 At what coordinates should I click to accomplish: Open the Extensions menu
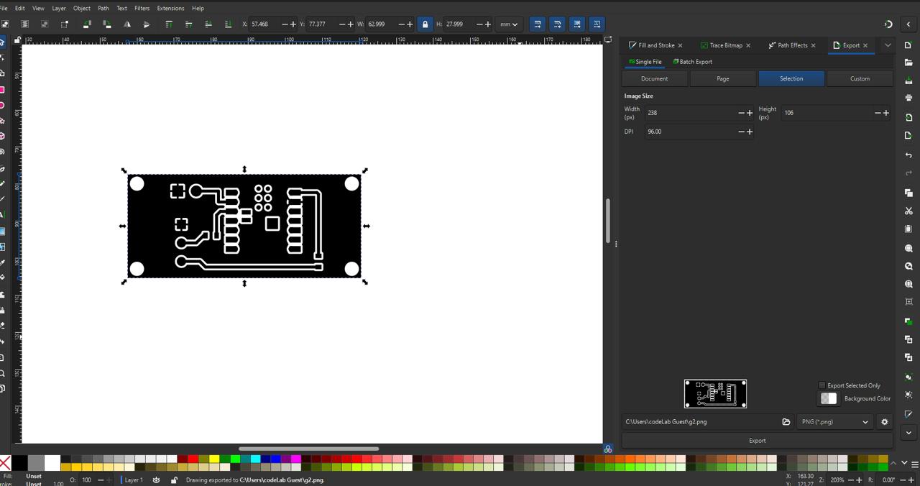tap(170, 8)
